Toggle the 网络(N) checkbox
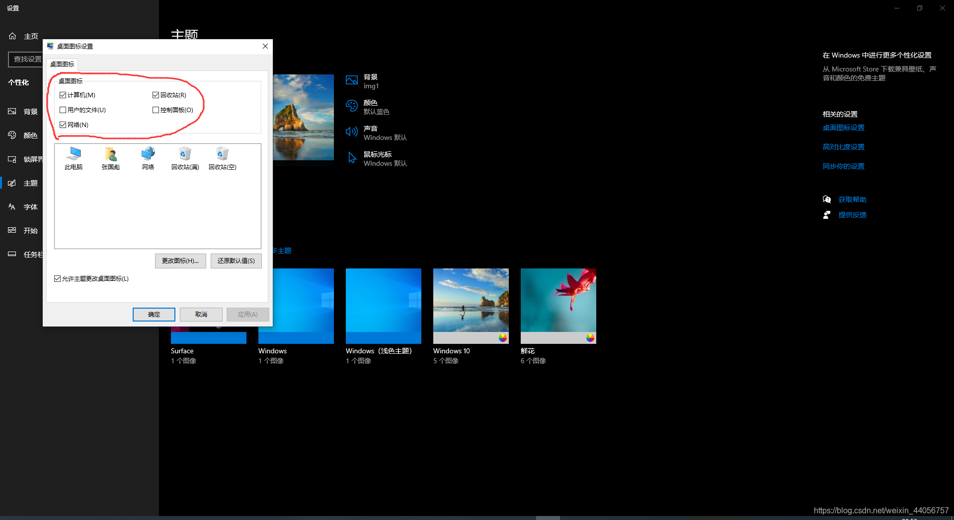Viewport: 954px width, 520px height. click(x=63, y=125)
